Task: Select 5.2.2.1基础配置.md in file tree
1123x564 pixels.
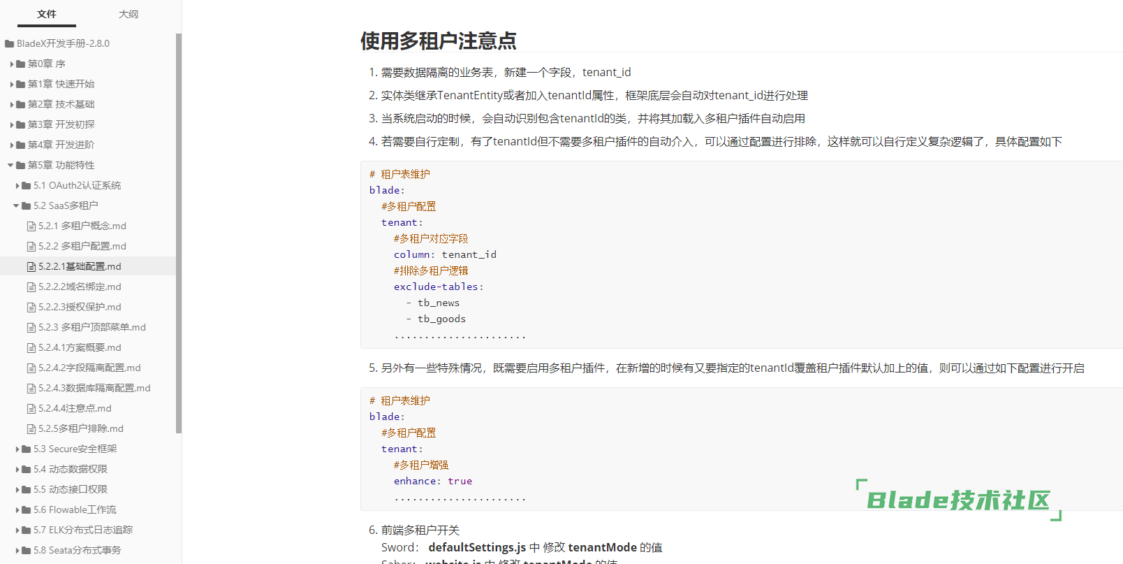Action: [x=80, y=266]
